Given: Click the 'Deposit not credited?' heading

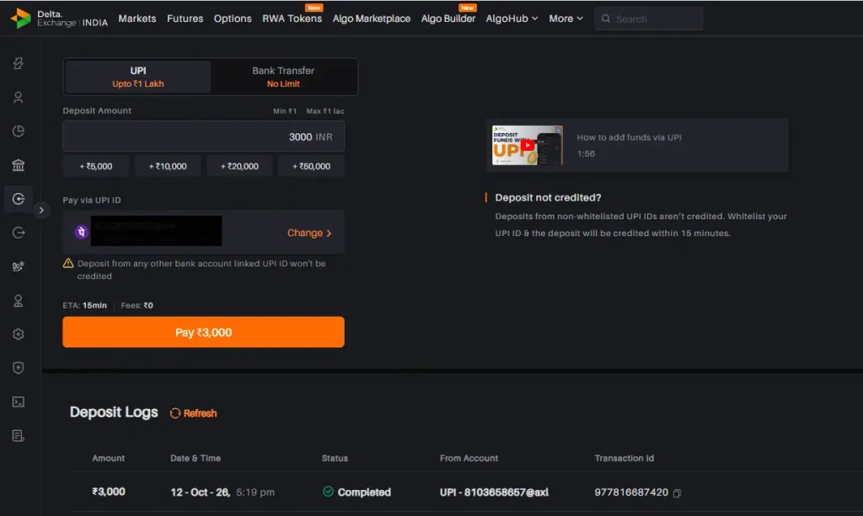Looking at the screenshot, I should [548, 197].
